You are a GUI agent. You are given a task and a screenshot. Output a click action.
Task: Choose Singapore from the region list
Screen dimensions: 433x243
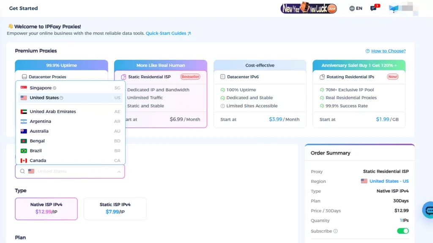tap(41, 88)
